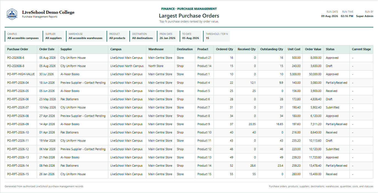Select purchase order PO-RPT-2026-05
Viewport: 378px width, 193px height.
(x=18, y=91)
